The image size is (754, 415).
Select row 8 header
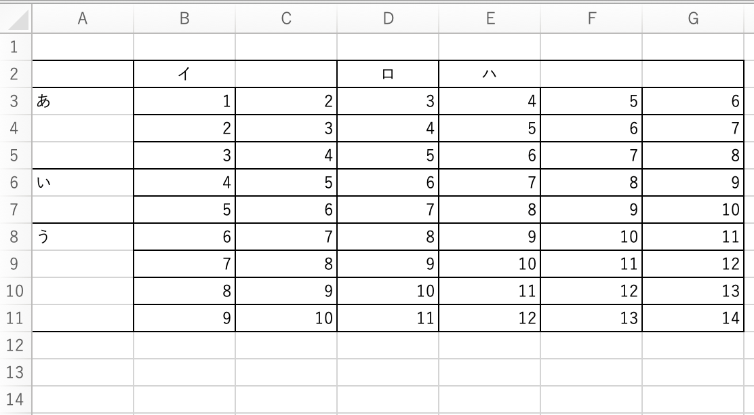coord(16,237)
